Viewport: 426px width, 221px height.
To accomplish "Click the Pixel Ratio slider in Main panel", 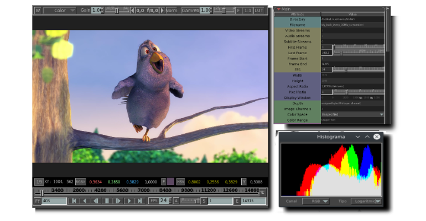I will (x=359, y=92).
